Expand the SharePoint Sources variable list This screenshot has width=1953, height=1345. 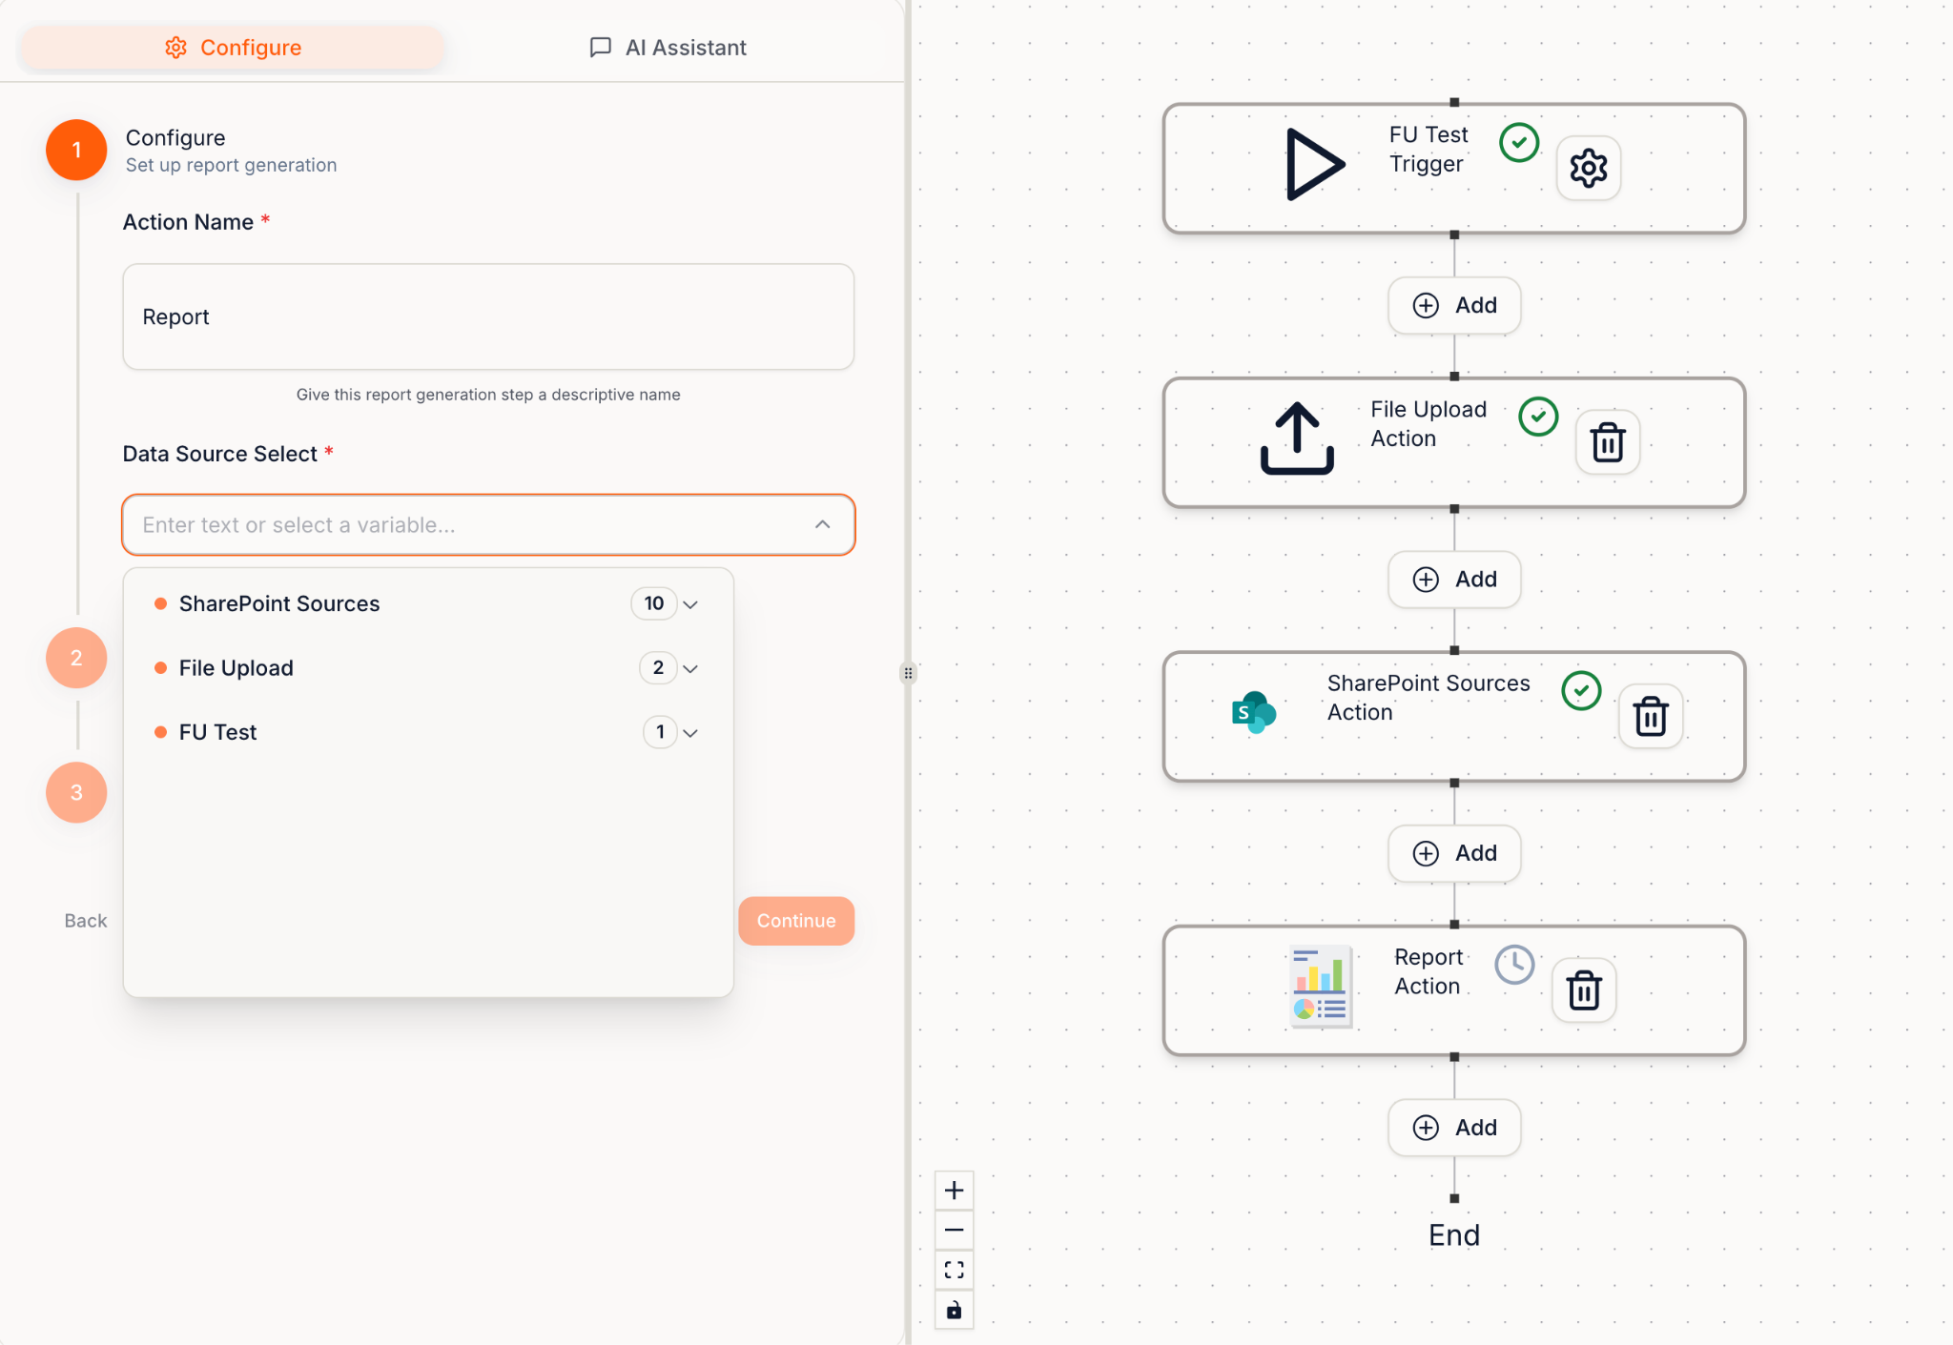click(691, 603)
